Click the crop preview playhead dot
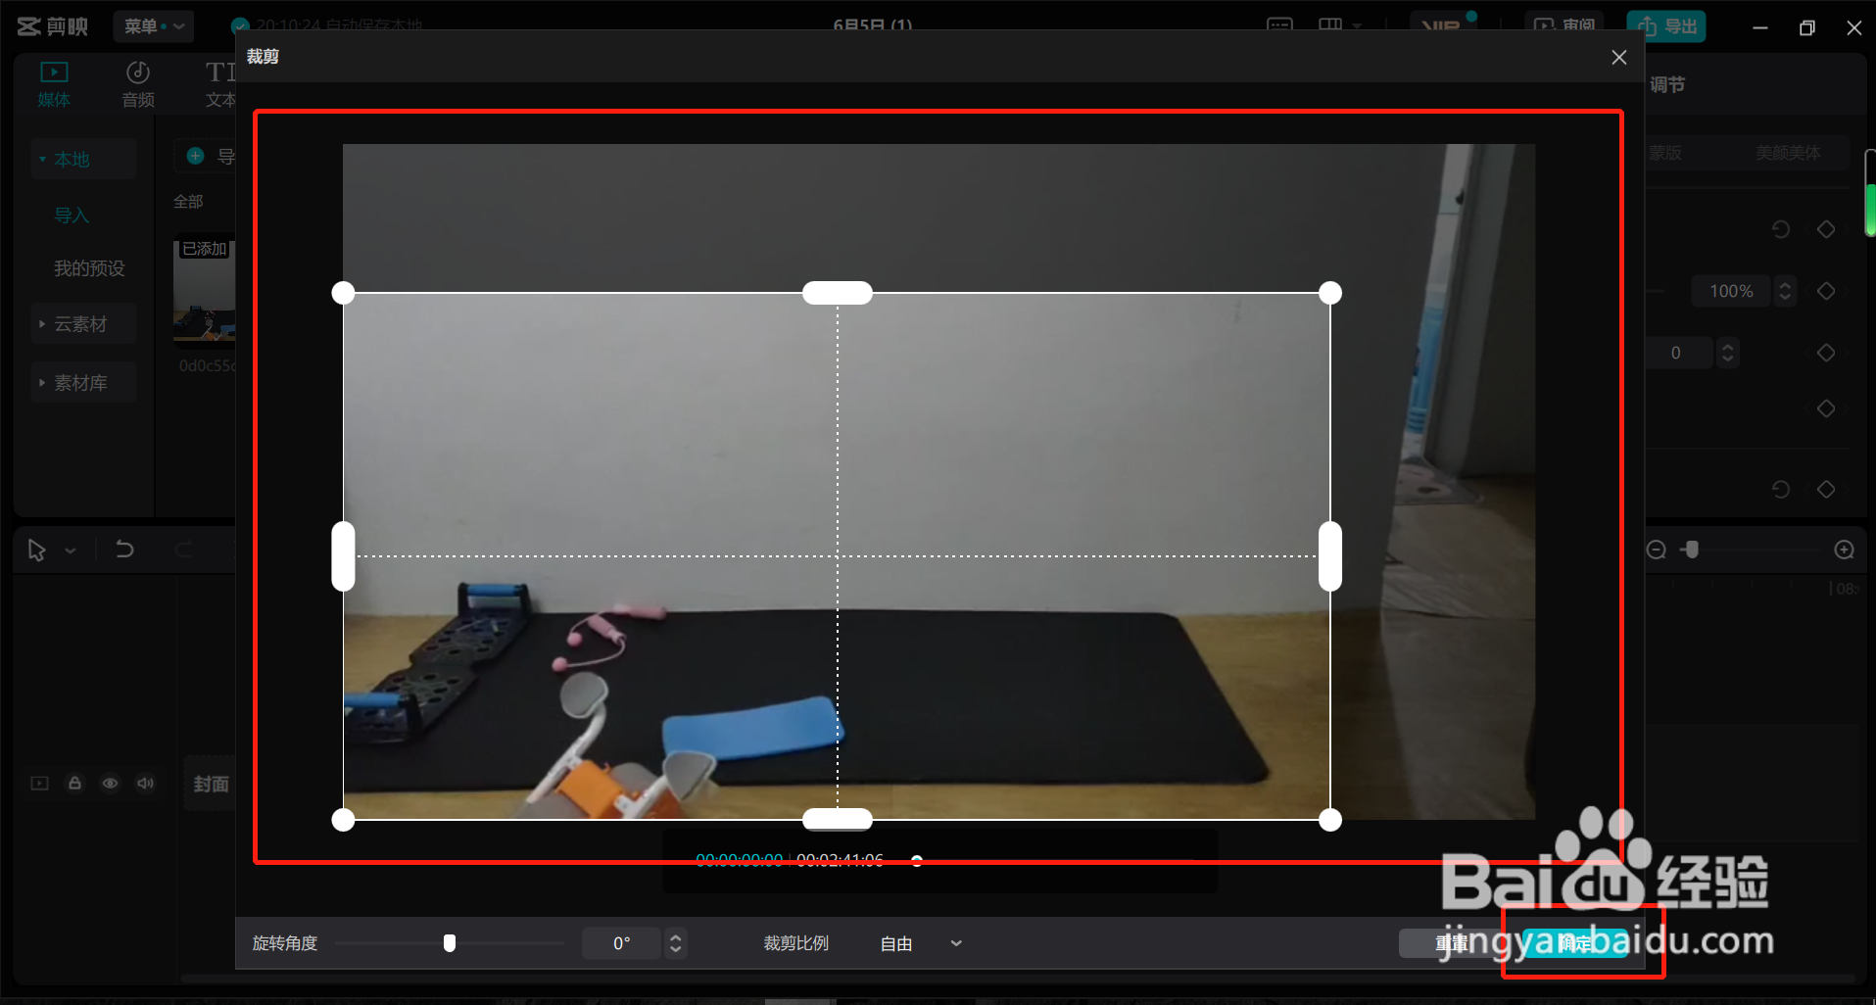This screenshot has height=1005, width=1876. click(x=917, y=861)
